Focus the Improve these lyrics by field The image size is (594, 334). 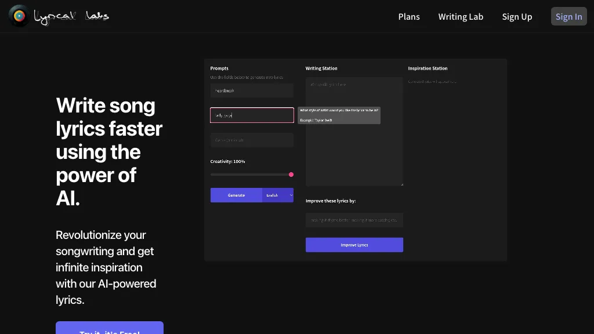pos(354,220)
